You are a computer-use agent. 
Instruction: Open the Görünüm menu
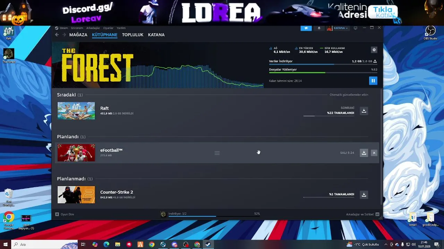(77, 28)
